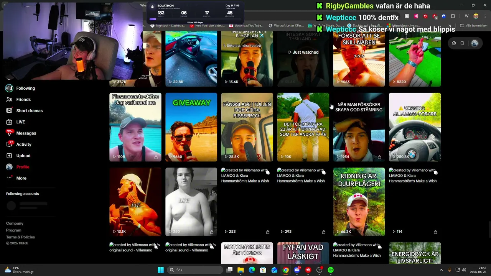Click the LIVE tv icon
Viewport: 491px width, 276px height.
pyautogui.click(x=9, y=122)
